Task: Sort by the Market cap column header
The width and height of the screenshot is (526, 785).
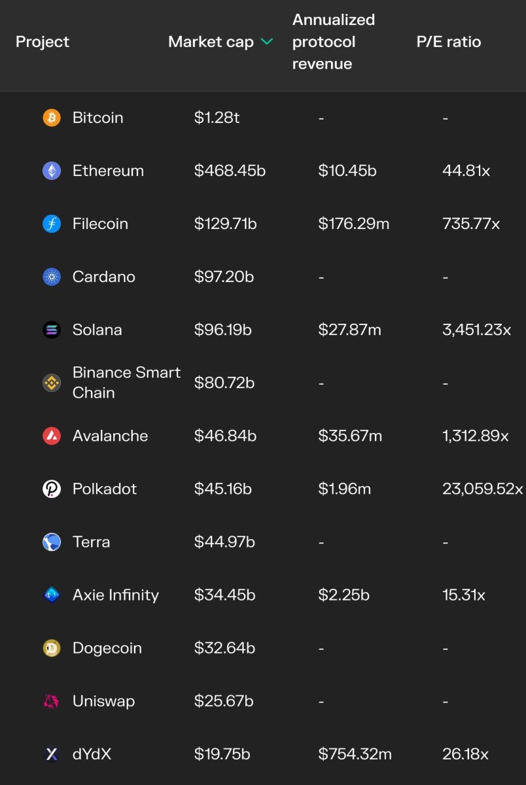Action: pos(211,42)
